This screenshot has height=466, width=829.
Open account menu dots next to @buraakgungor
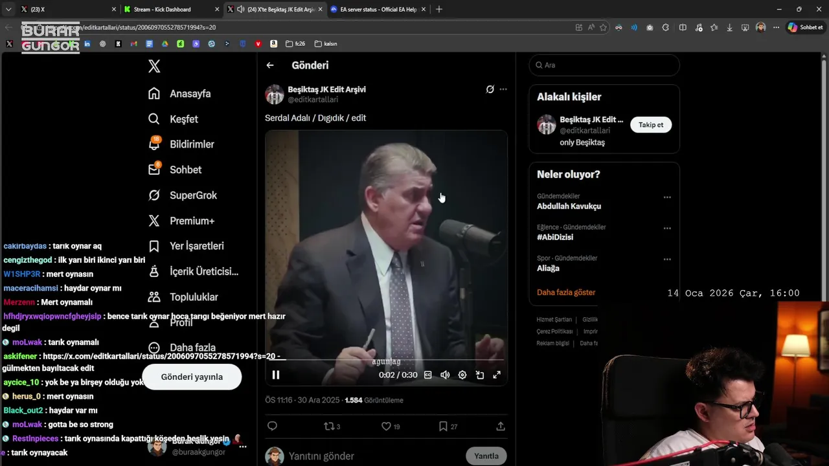click(243, 447)
